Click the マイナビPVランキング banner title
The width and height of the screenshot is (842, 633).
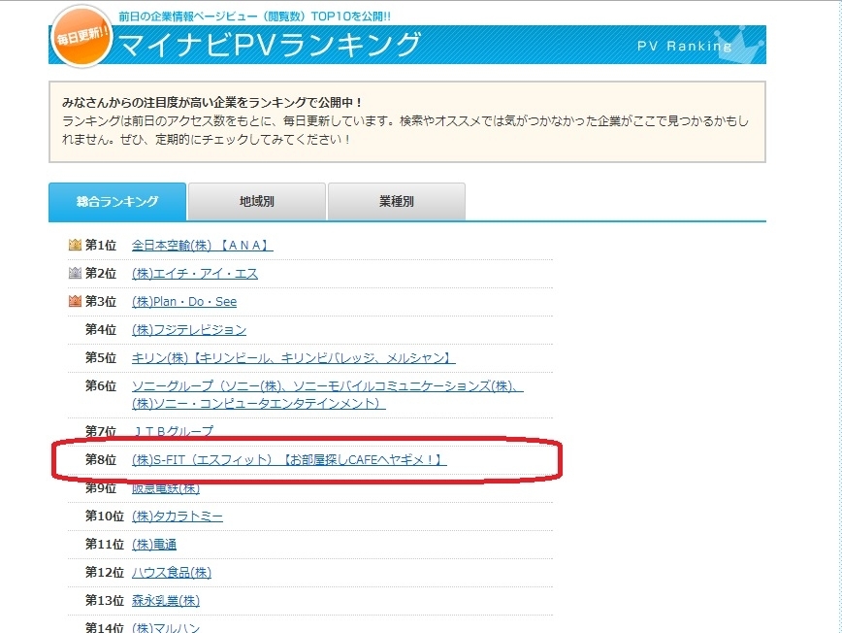(269, 44)
